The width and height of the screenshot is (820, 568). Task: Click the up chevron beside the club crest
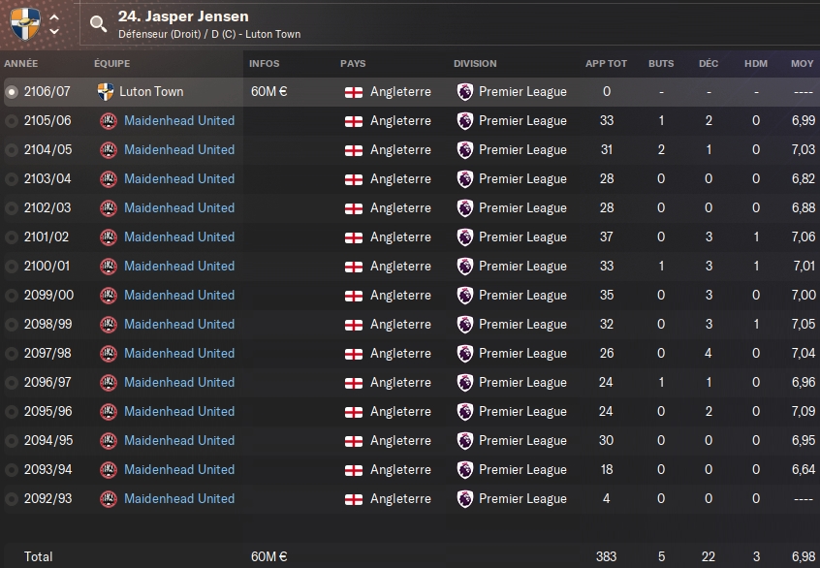click(x=54, y=17)
